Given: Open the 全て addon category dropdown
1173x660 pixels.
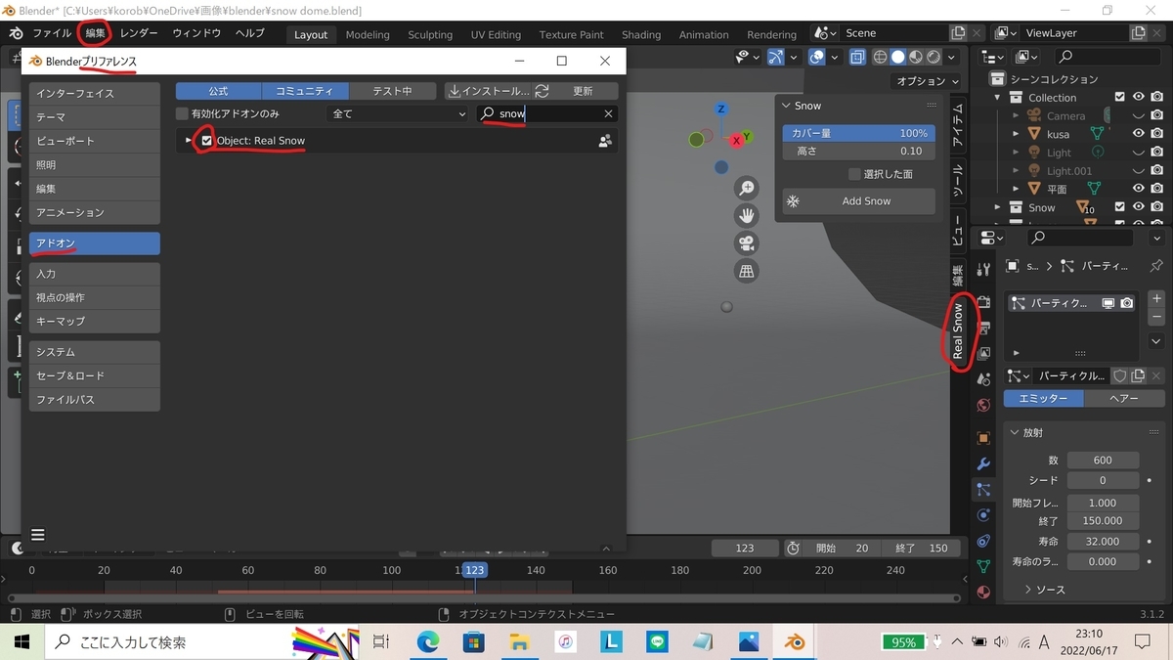Looking at the screenshot, I should [x=398, y=114].
